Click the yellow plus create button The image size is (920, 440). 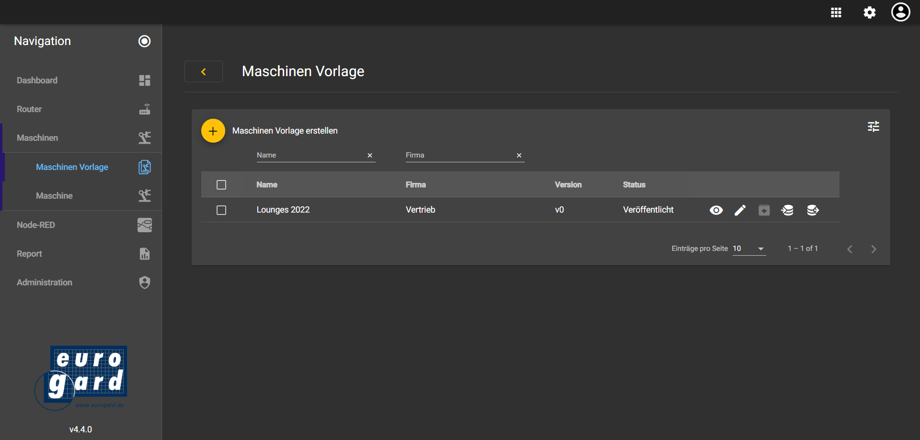pyautogui.click(x=213, y=131)
